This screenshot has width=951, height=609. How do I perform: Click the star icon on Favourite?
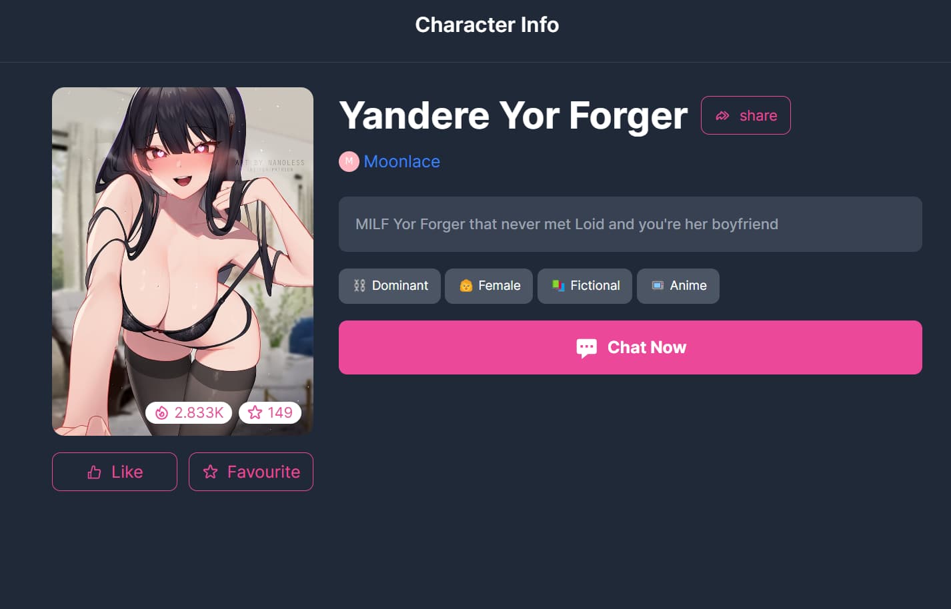[x=210, y=472]
